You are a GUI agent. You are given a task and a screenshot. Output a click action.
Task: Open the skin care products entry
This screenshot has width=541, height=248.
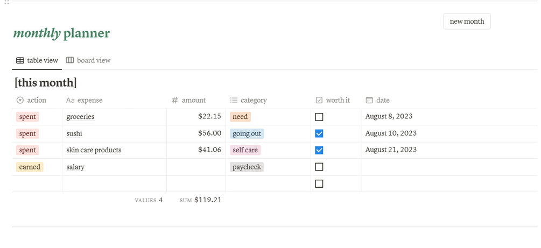coord(94,150)
